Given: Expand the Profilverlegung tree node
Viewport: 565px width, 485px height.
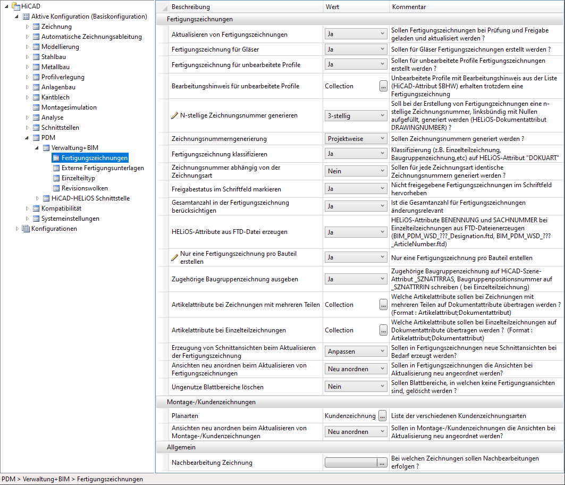Looking at the screenshot, I should click(27, 77).
